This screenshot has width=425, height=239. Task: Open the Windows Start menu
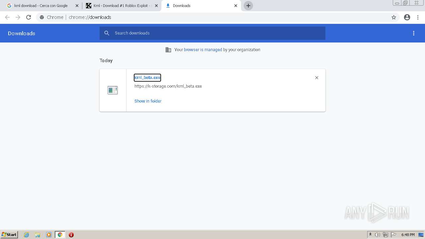coord(9,235)
